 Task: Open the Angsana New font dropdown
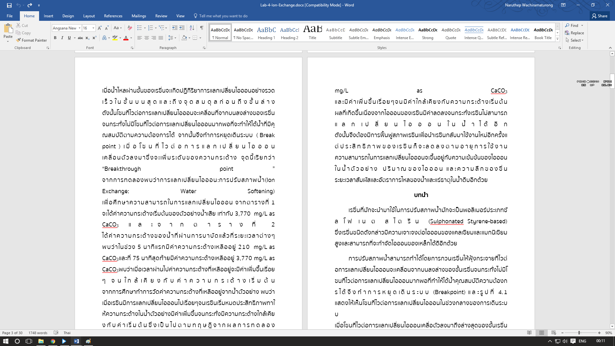coord(79,28)
